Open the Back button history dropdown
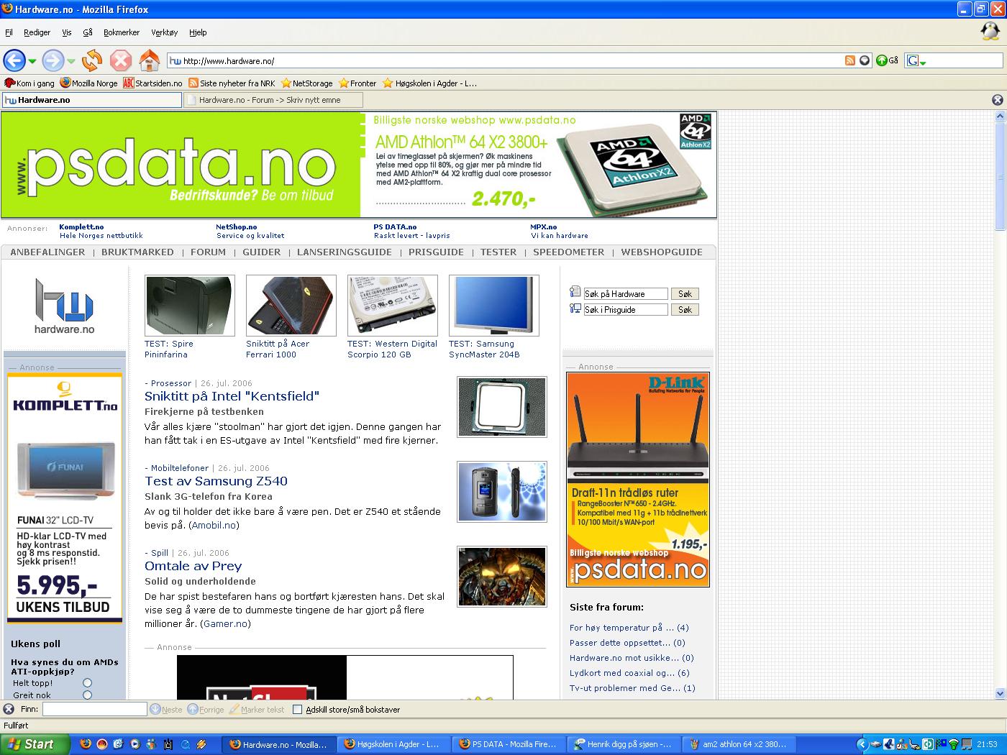This screenshot has height=755, width=1007. [x=32, y=61]
